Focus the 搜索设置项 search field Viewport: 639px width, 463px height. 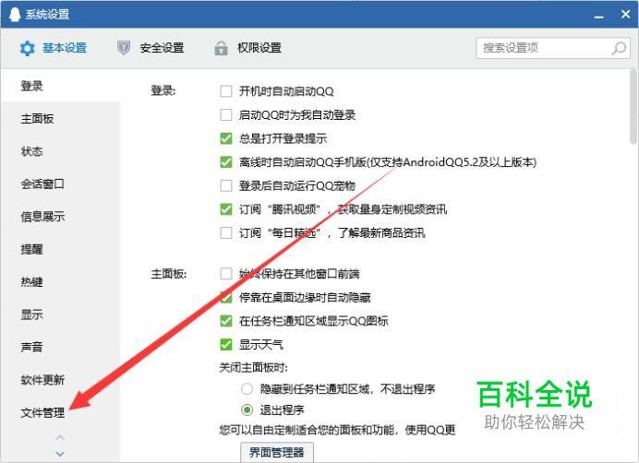click(x=553, y=48)
